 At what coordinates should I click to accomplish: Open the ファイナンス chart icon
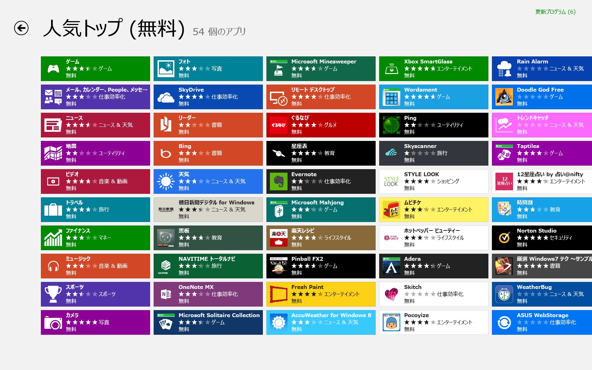point(53,238)
